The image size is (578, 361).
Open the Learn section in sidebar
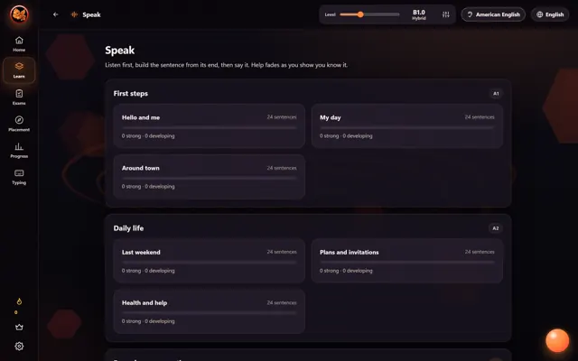(19, 70)
